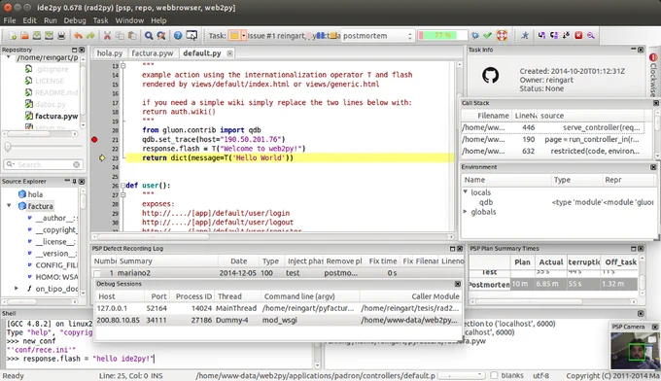Expand the globals node in Environment
Image resolution: width=661 pixels, height=381 pixels.
[466, 212]
